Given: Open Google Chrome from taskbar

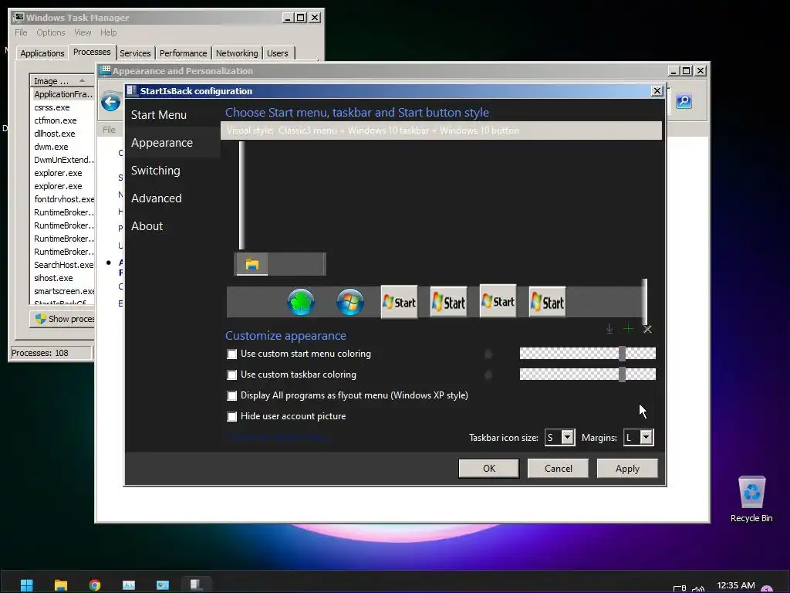Looking at the screenshot, I should 95,585.
